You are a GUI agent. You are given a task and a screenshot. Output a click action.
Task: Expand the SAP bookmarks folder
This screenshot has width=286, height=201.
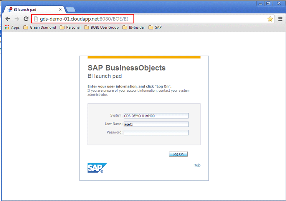click(155, 27)
